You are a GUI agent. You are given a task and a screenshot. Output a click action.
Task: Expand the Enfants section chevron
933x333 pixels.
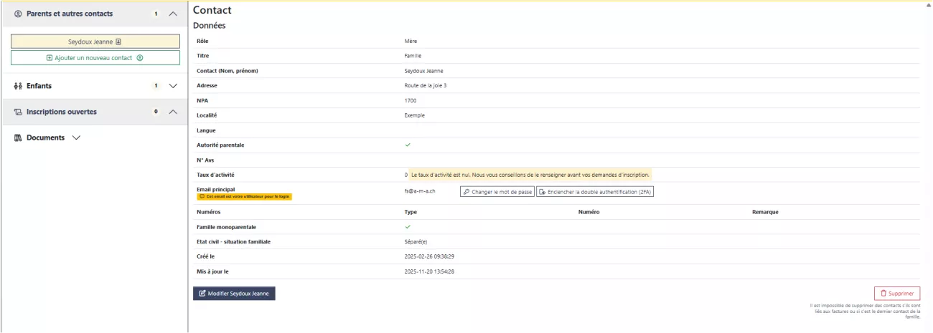pyautogui.click(x=172, y=86)
